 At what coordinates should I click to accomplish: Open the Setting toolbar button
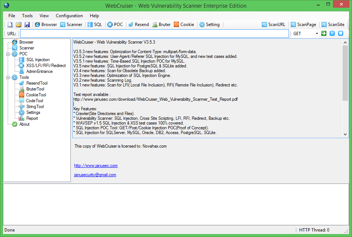tap(209, 25)
